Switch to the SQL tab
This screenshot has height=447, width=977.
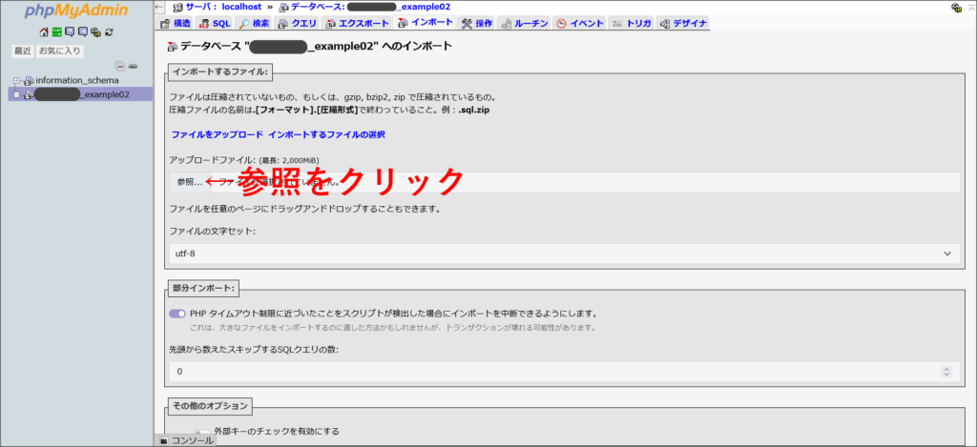coord(215,24)
